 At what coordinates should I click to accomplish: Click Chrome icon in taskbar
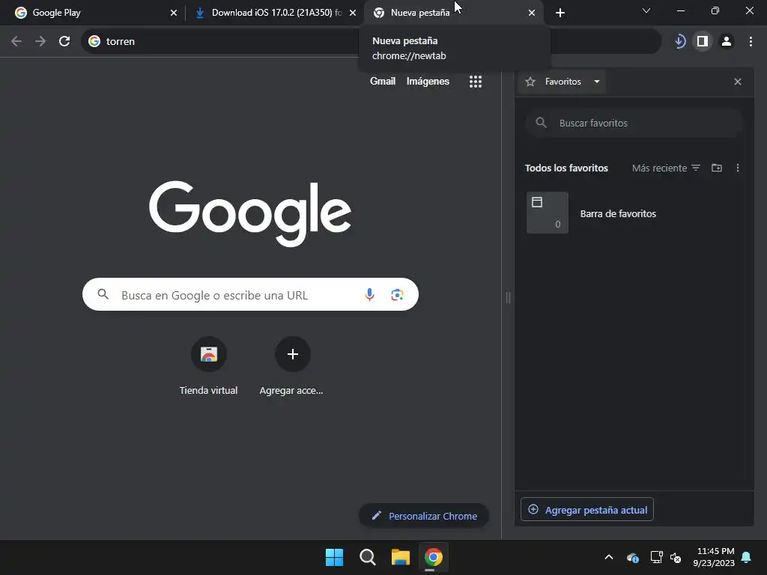[x=434, y=557]
